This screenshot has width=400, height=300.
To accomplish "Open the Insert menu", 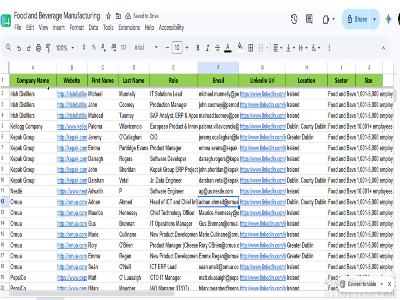I will (x=59, y=27).
